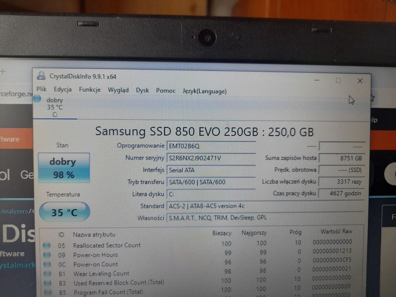Image resolution: width=396 pixels, height=297 pixels.
Task: Click the Próg column header
Action: [x=295, y=232]
